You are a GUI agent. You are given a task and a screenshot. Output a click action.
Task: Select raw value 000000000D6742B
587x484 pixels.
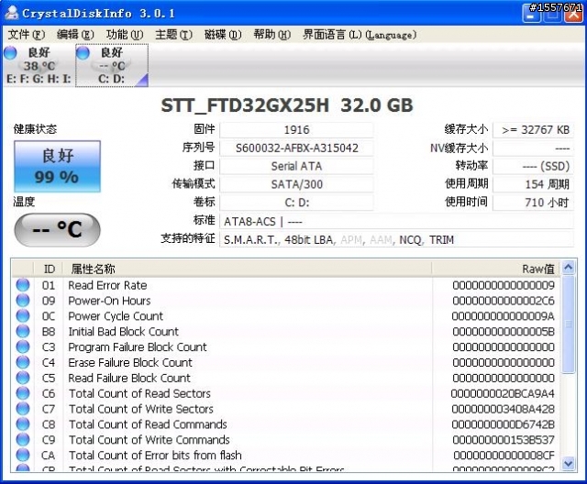503,424
